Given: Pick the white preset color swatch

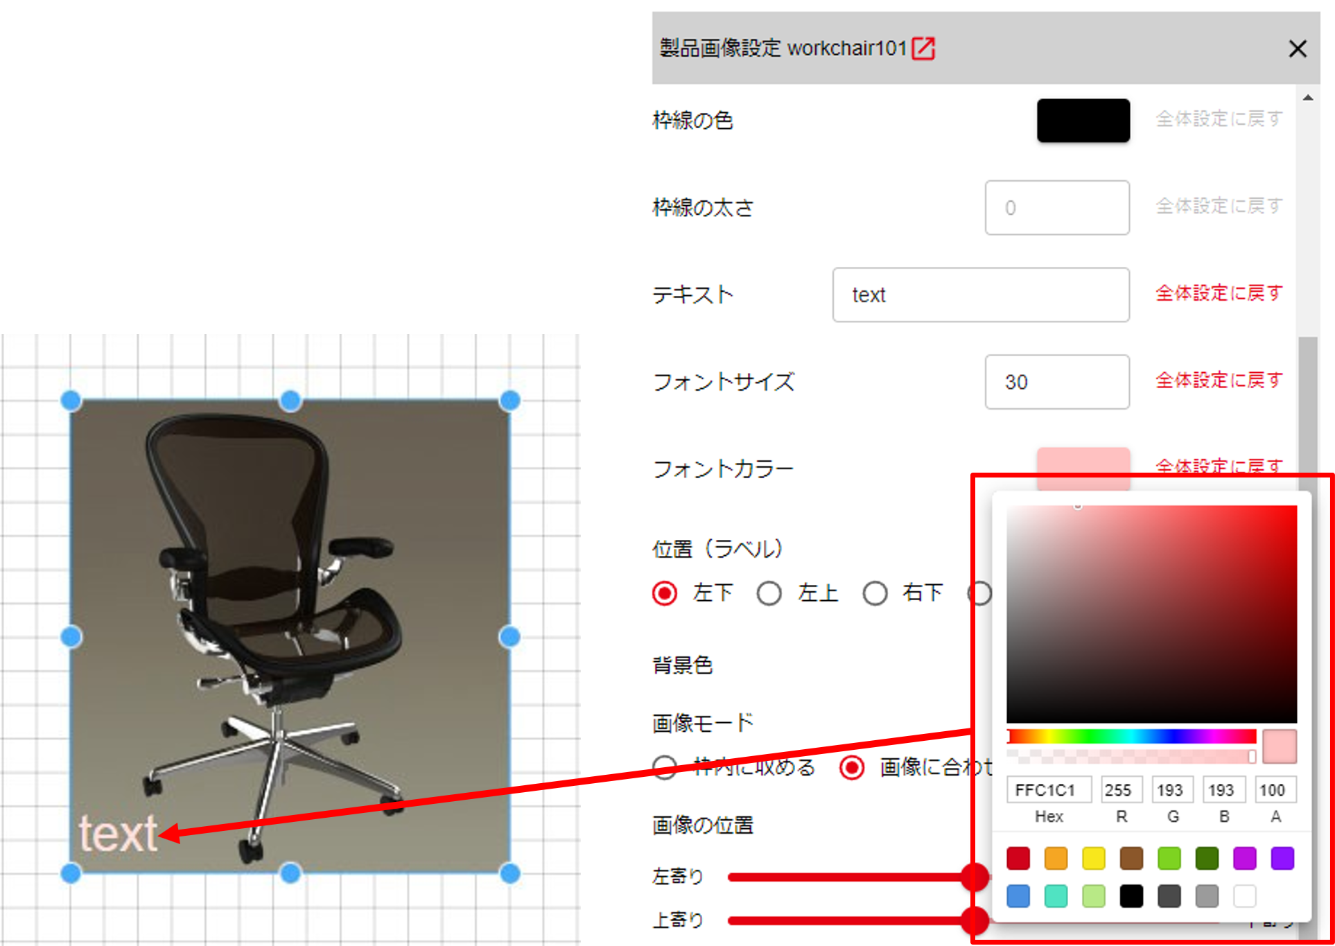Looking at the screenshot, I should pos(1245,895).
